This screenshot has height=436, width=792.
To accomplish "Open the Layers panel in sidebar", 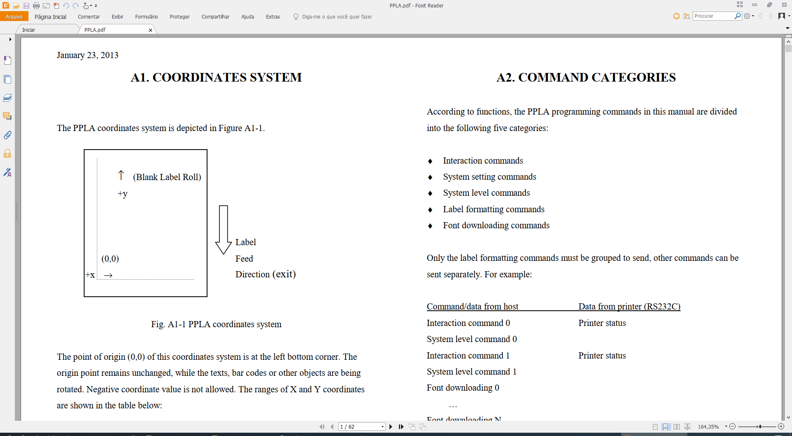I will [7, 98].
